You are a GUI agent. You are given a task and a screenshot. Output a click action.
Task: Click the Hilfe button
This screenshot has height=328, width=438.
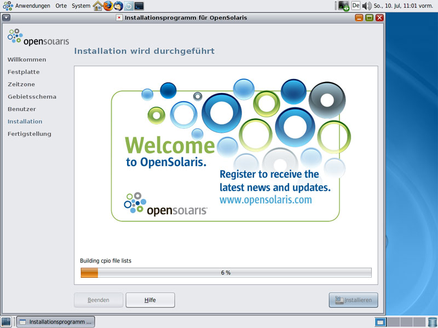click(x=150, y=300)
